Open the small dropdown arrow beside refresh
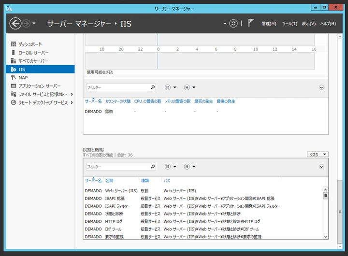Viewport: 348px width, 256px height. pos(225,24)
